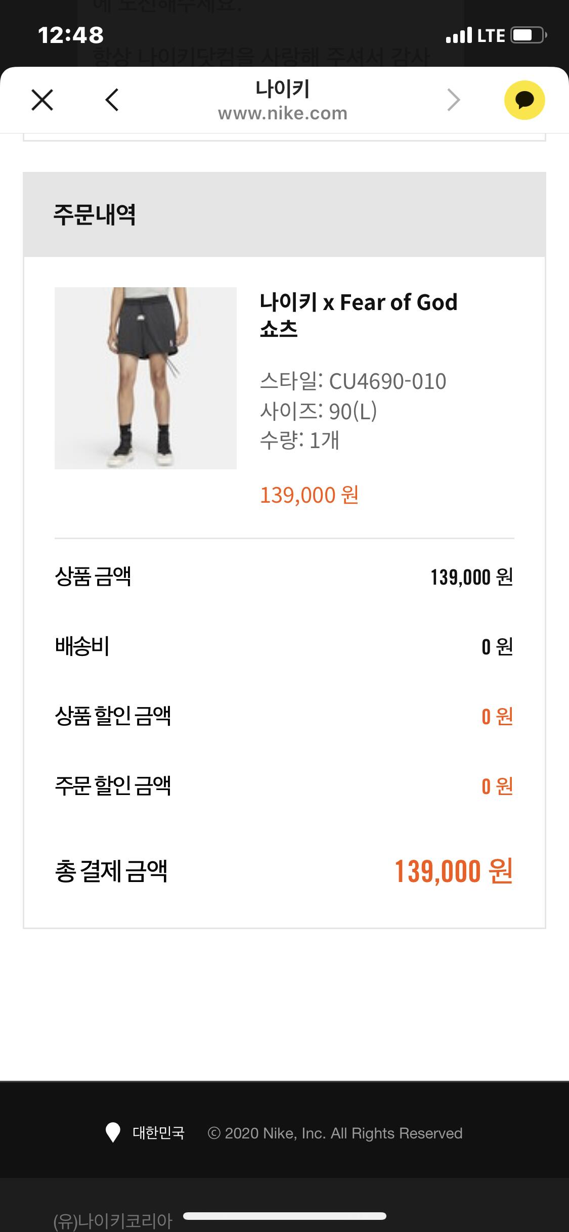Open the Fear of God shorts thumbnail
This screenshot has width=569, height=1232.
tap(146, 378)
